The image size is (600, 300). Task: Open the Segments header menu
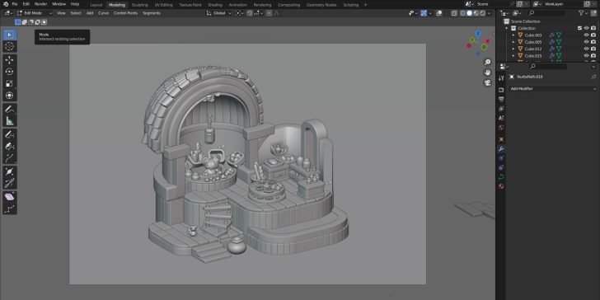click(x=152, y=13)
